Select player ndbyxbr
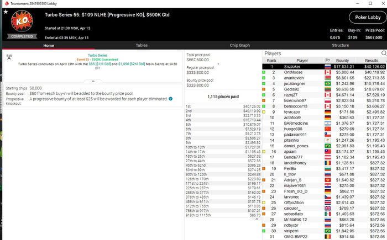This screenshot has height=240, width=387. point(291,225)
